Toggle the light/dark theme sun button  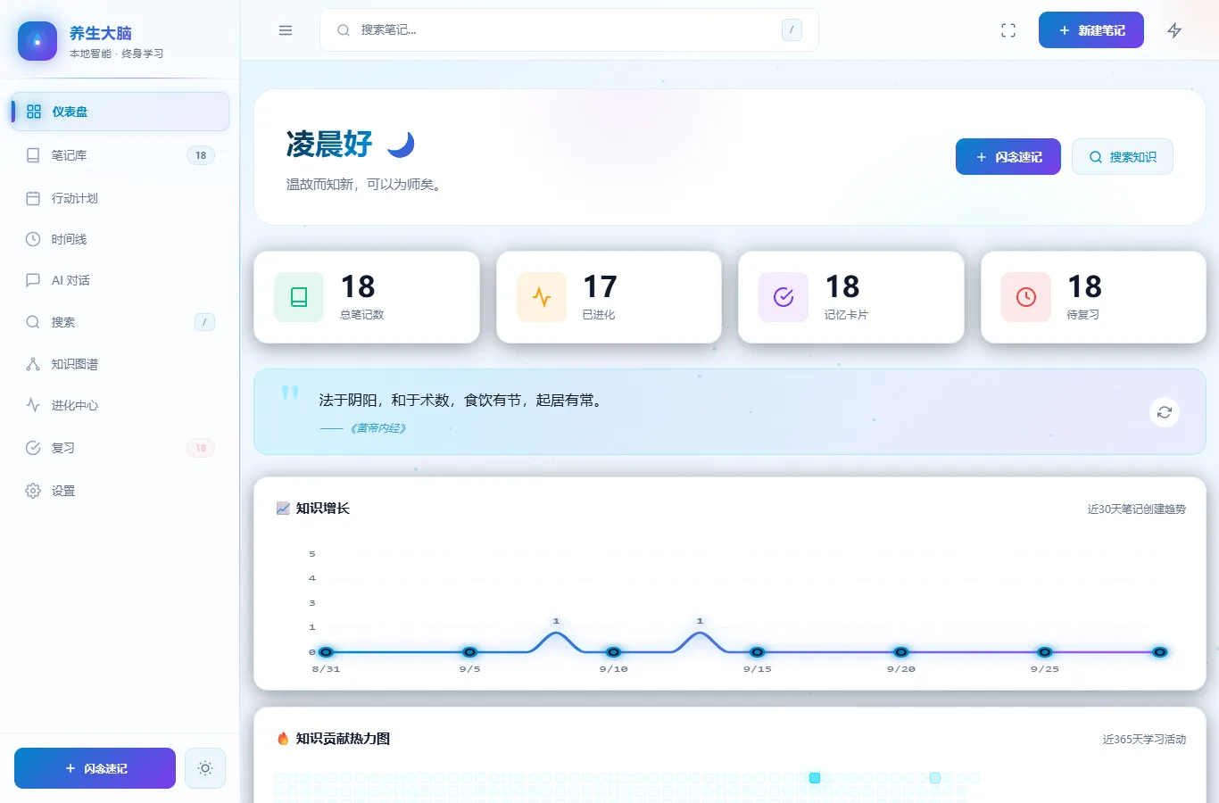point(205,768)
